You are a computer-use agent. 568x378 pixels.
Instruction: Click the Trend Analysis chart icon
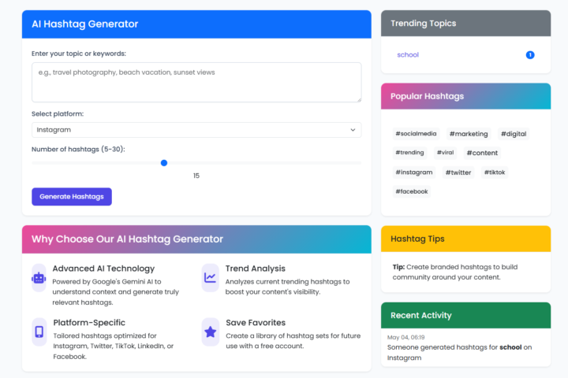[x=210, y=278]
